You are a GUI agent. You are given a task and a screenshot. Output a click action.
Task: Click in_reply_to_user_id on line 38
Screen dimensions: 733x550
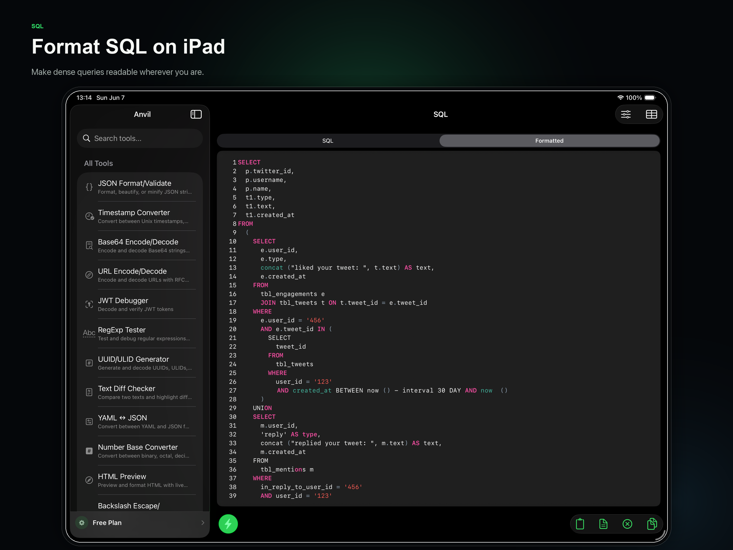[296, 487]
